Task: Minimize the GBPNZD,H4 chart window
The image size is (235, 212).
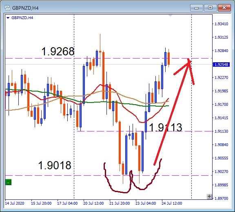Action: point(197,8)
